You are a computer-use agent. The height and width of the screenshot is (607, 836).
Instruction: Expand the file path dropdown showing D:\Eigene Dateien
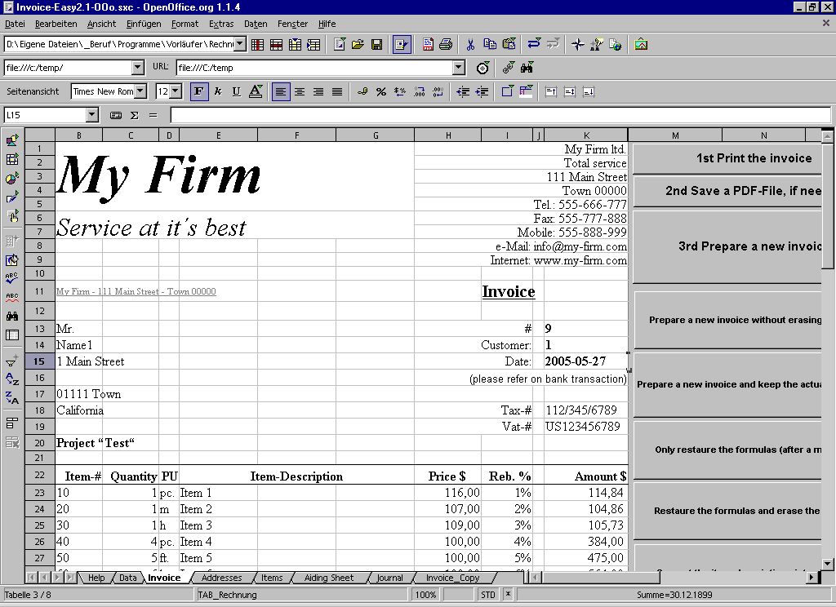point(240,44)
